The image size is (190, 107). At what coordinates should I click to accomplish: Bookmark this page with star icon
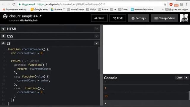tap(165, 4)
